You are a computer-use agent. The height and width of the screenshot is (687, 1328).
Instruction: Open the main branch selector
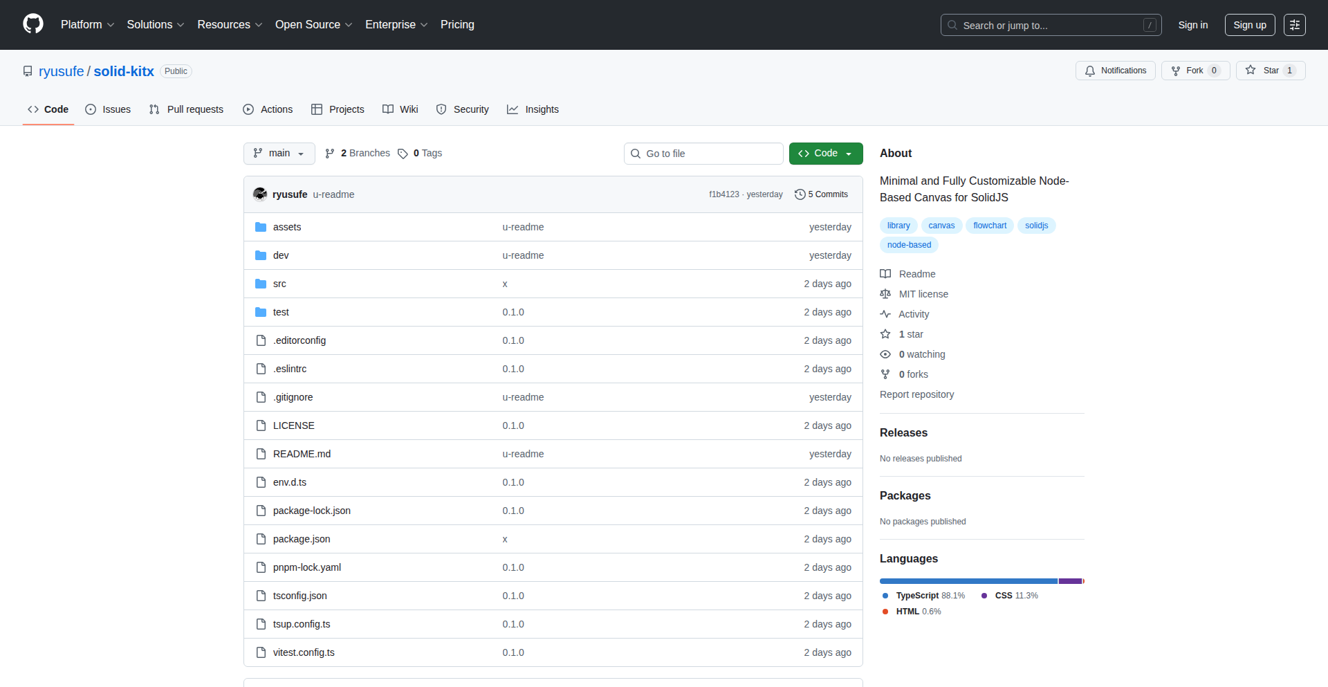click(279, 153)
